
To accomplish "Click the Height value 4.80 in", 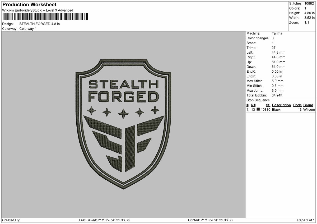I will pos(310,13).
